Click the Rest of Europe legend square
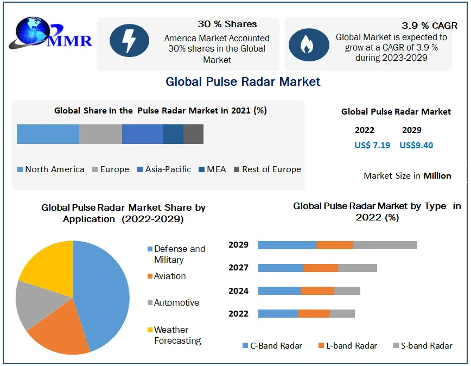471x366 pixels. point(237,169)
